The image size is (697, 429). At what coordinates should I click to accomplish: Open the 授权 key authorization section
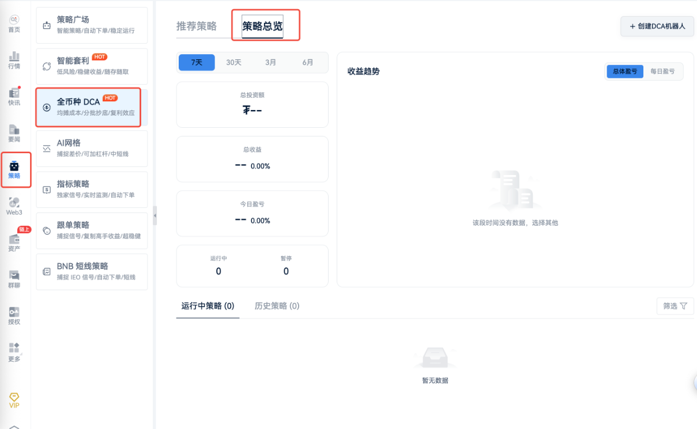click(14, 316)
